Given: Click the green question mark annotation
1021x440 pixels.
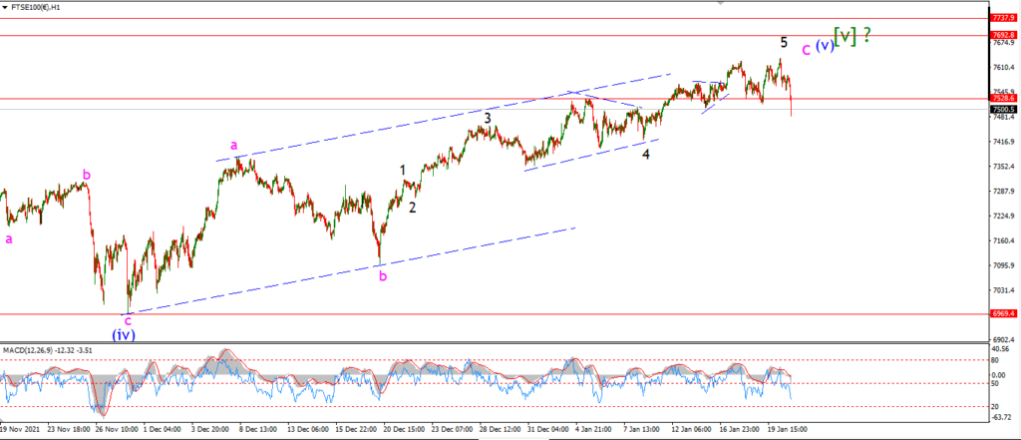Looking at the screenshot, I should click(866, 35).
